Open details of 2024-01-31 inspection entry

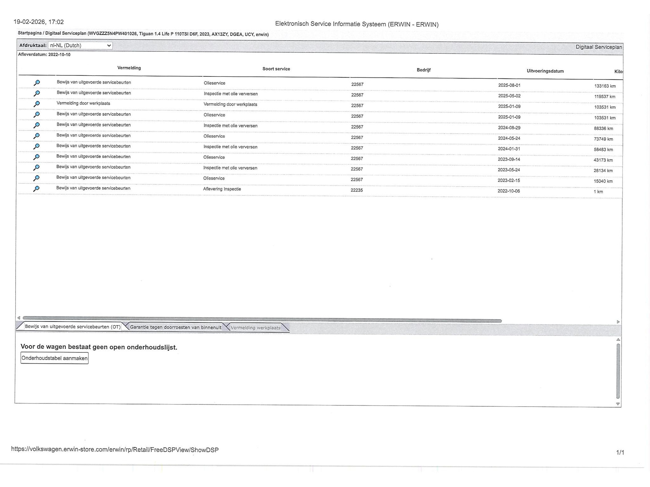37,146
